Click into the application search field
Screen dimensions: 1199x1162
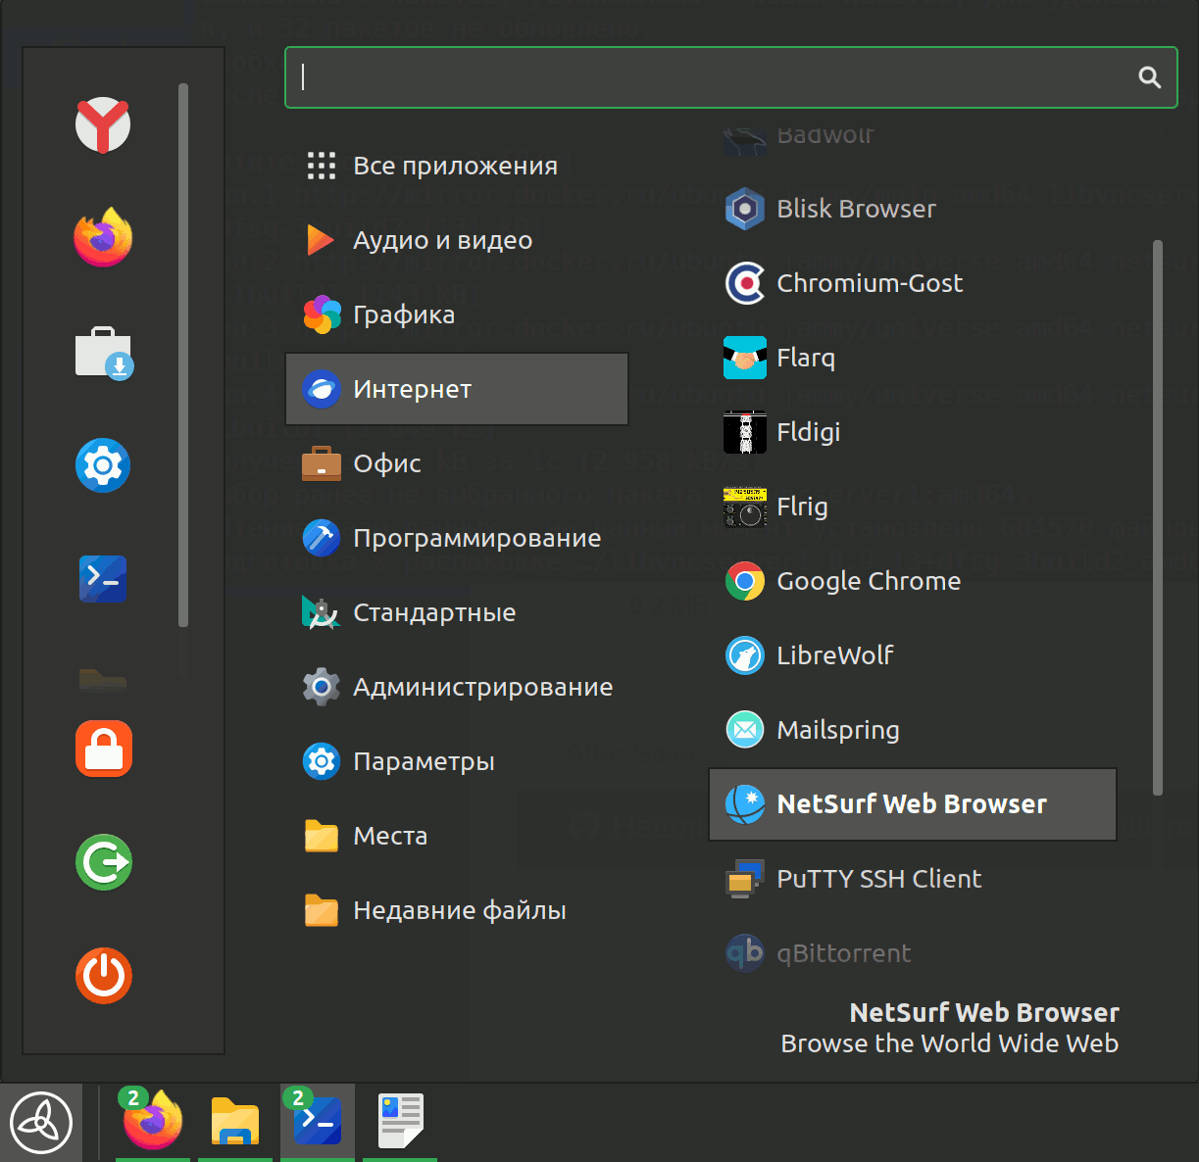click(730, 77)
